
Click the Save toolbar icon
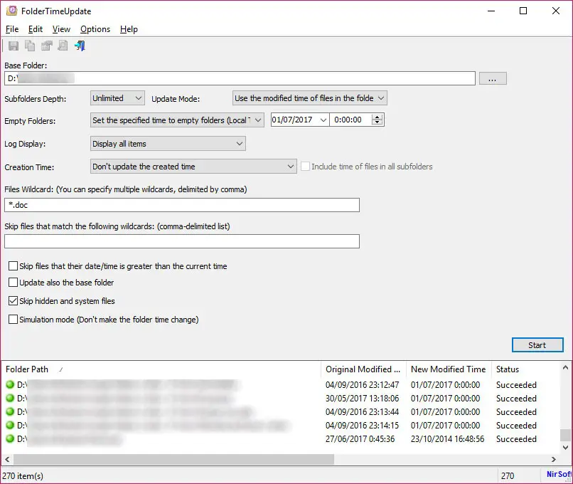14,46
